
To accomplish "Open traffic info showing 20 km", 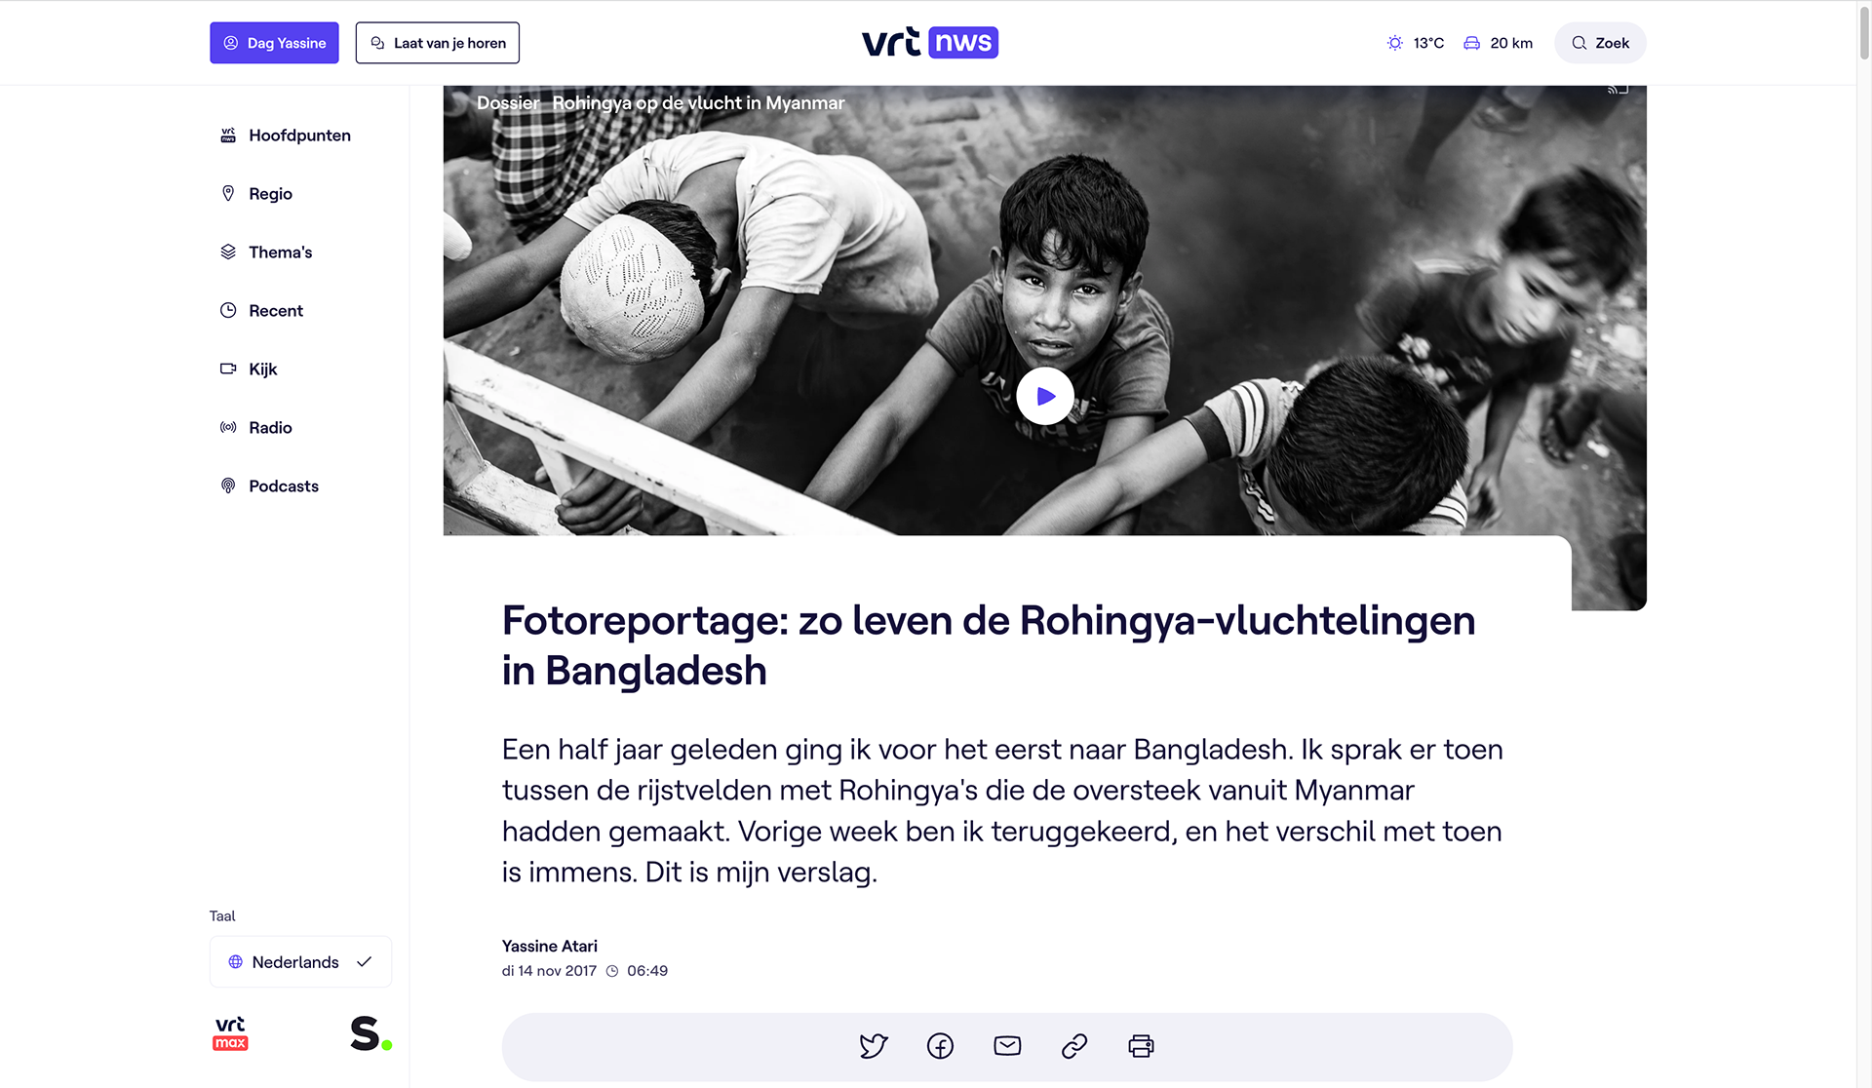I will point(1498,43).
